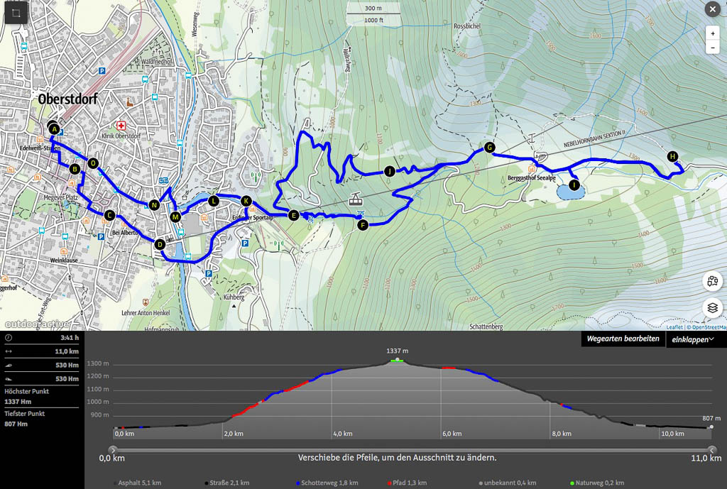Open the Leaflet attribution link
The width and height of the screenshot is (727, 489).
[673, 327]
